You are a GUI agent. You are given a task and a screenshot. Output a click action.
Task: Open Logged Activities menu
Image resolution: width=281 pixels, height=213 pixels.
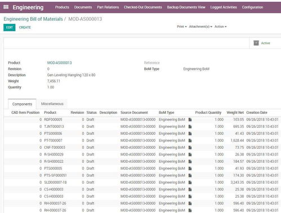pos(224,7)
